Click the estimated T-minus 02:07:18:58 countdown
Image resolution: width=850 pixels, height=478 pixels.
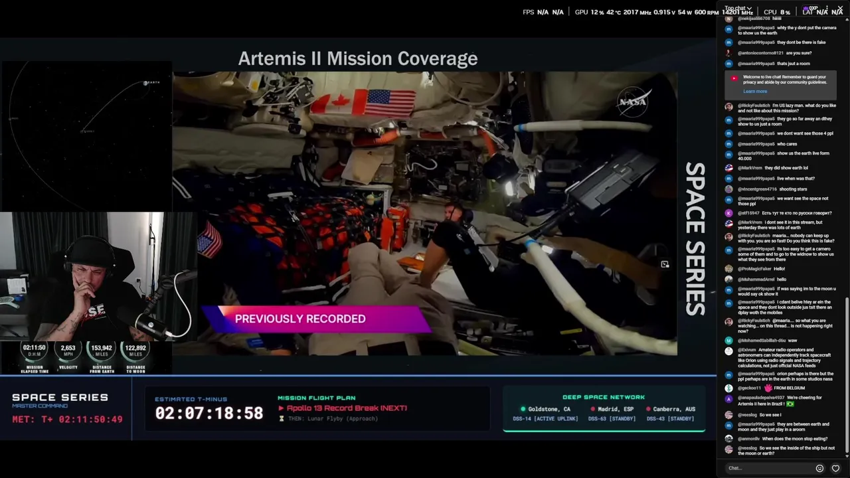(209, 414)
